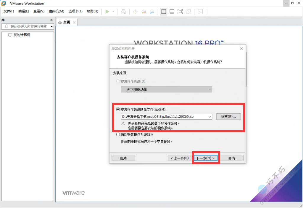The height and width of the screenshot is (208, 303).
Task: Click the console view toolbar icon
Action: (200, 12)
